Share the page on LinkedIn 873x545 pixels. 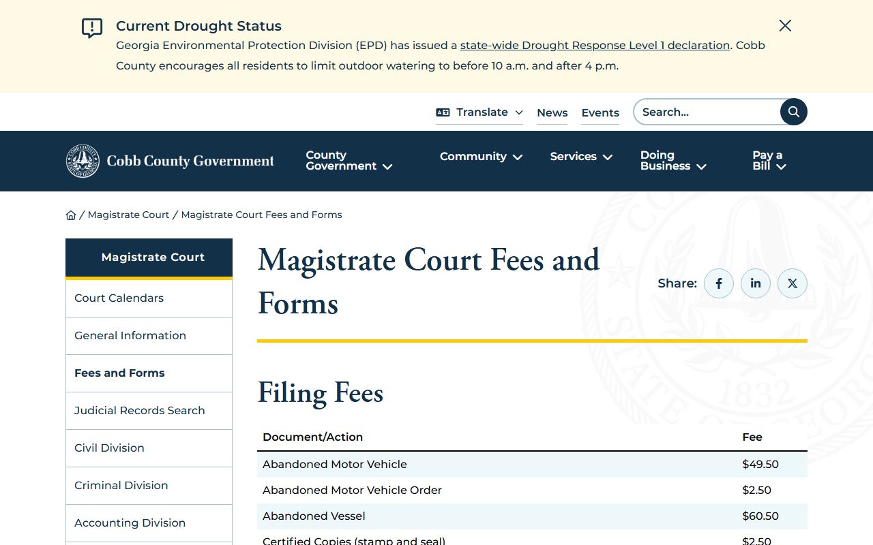[756, 283]
